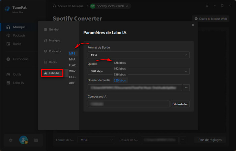Open the Musique settings tab
This screenshot has width=236, height=151.
pyautogui.click(x=52, y=41)
